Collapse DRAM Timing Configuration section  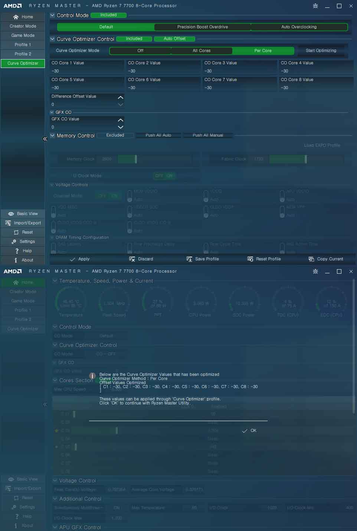click(x=52, y=238)
